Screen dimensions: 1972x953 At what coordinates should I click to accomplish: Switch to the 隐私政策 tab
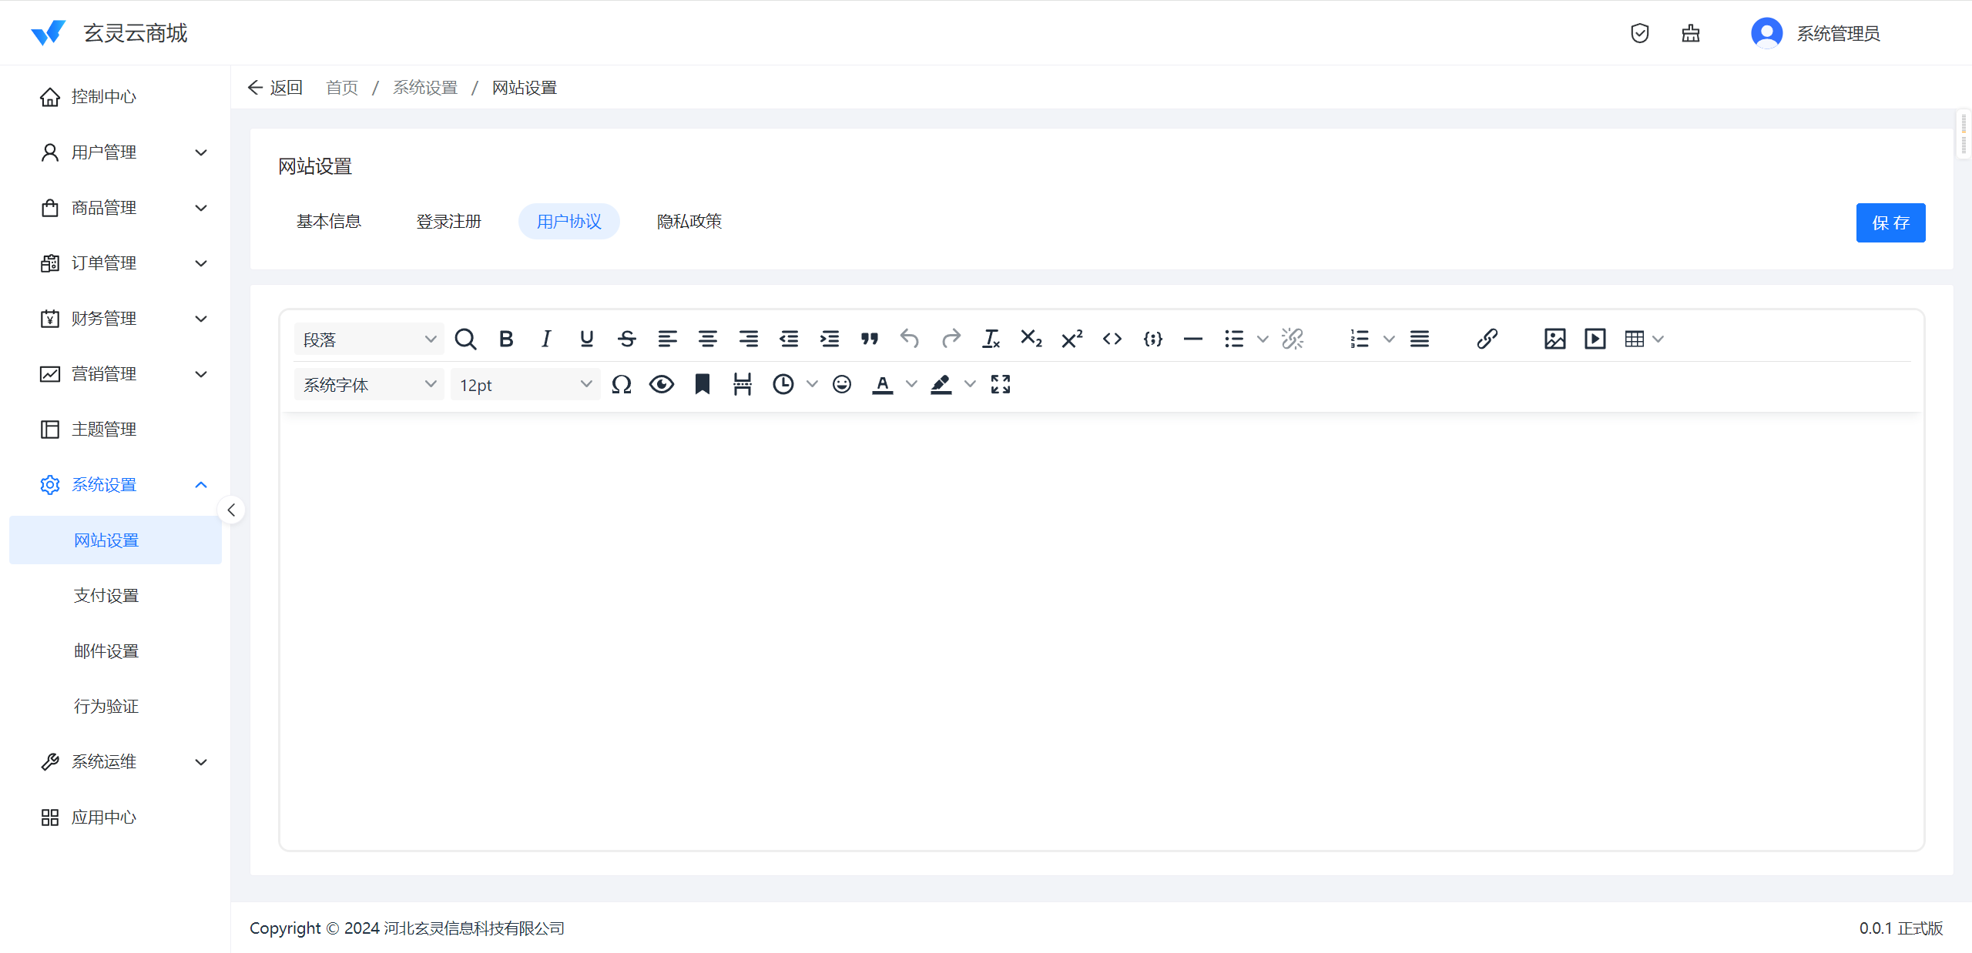[x=689, y=222]
